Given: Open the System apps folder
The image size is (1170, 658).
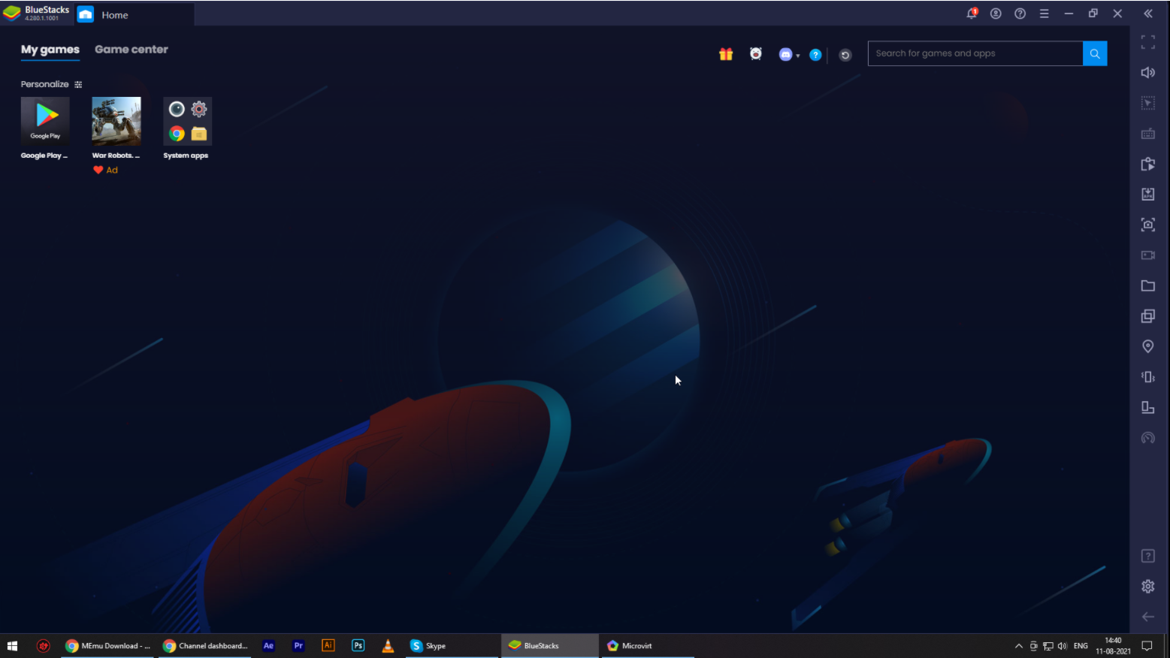Looking at the screenshot, I should pos(187,121).
